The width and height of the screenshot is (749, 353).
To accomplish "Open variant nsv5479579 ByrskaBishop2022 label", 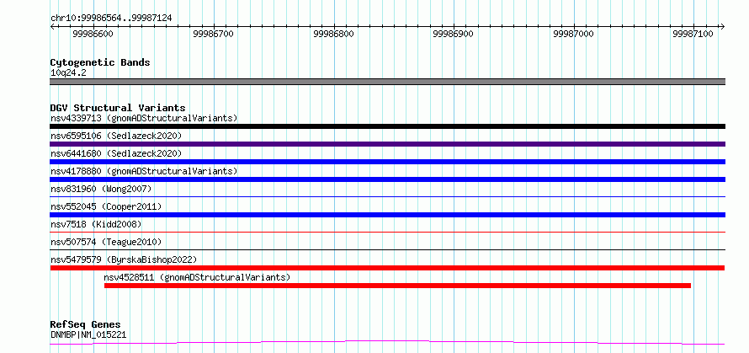I will [x=124, y=259].
